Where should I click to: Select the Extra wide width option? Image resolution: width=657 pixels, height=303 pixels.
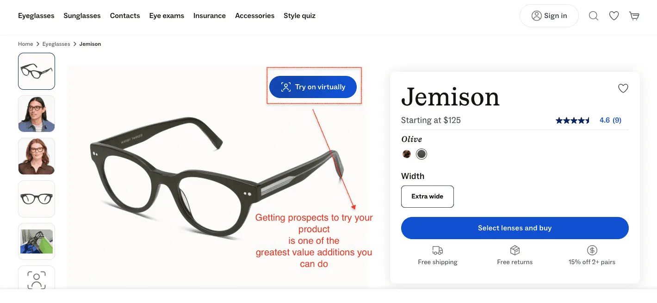427,196
